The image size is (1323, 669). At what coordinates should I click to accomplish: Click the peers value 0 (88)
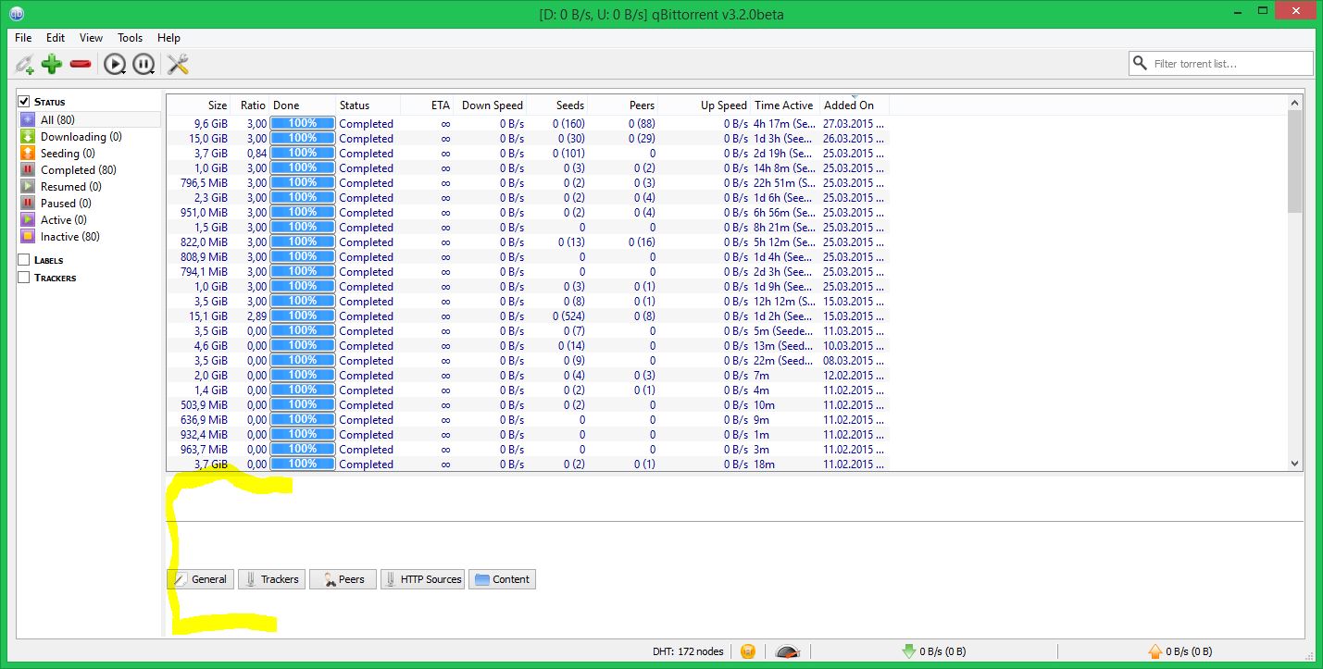click(x=642, y=124)
